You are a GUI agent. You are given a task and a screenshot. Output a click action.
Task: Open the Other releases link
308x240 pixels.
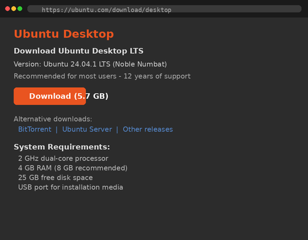[148, 129]
